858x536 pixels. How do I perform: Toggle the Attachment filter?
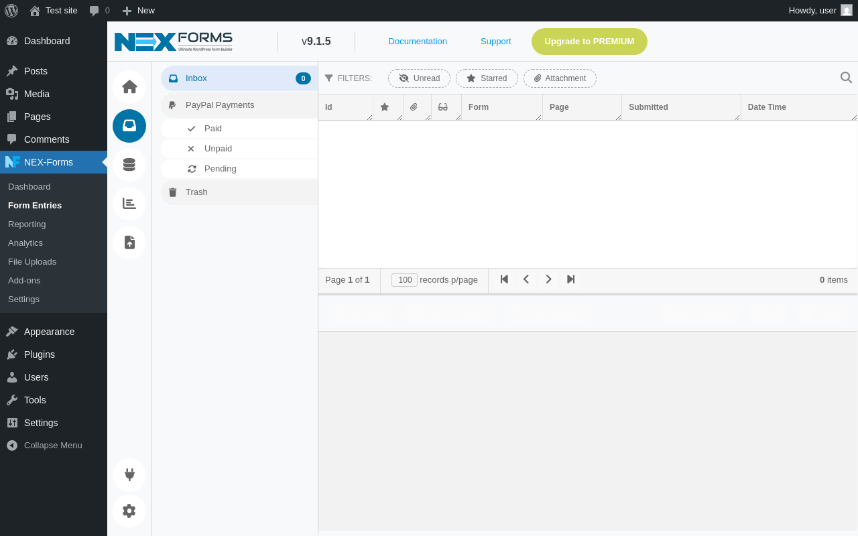point(560,78)
